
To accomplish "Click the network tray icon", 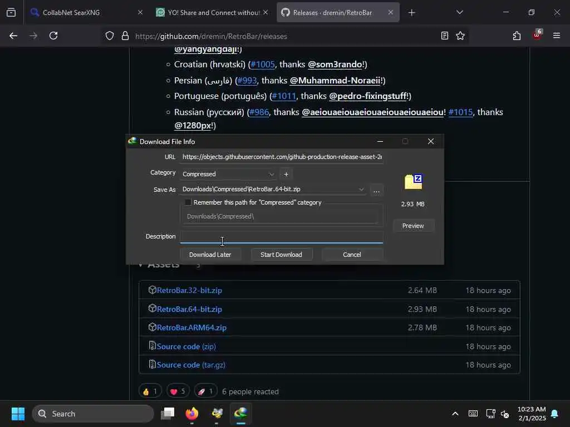I will [490, 414].
